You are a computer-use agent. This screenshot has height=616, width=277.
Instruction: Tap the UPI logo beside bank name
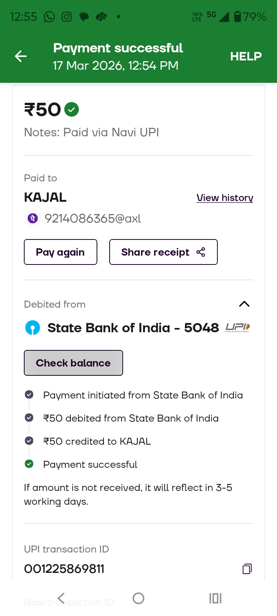[238, 328]
